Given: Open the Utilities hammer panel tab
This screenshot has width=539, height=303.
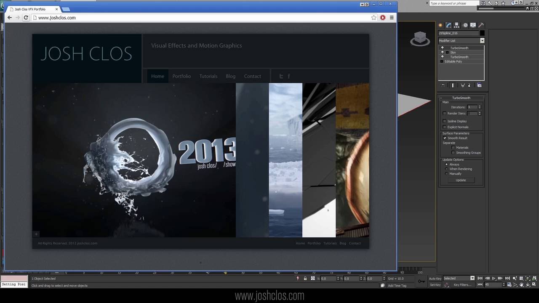Looking at the screenshot, I should click(x=481, y=25).
